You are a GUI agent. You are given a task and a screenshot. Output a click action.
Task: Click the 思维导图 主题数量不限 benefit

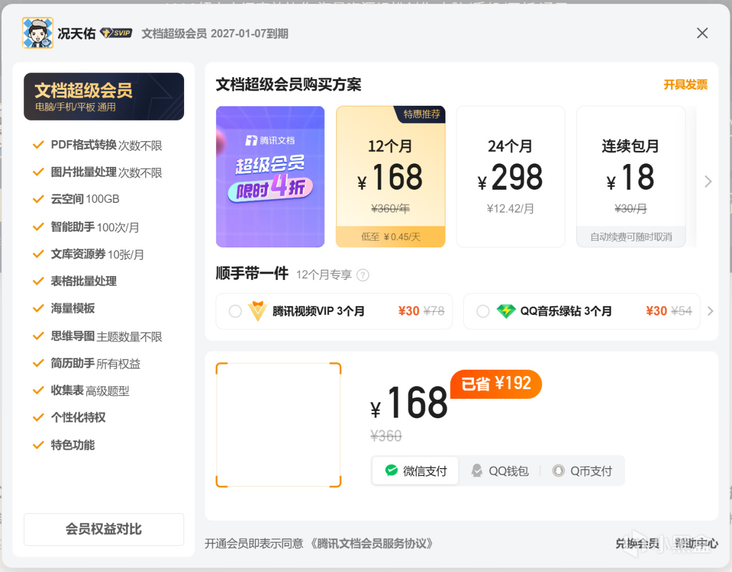(98, 336)
